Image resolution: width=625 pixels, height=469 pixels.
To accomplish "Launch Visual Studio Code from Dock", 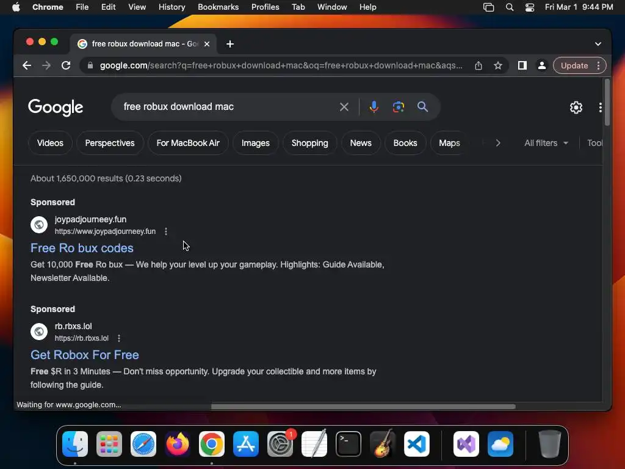I will (x=416, y=444).
